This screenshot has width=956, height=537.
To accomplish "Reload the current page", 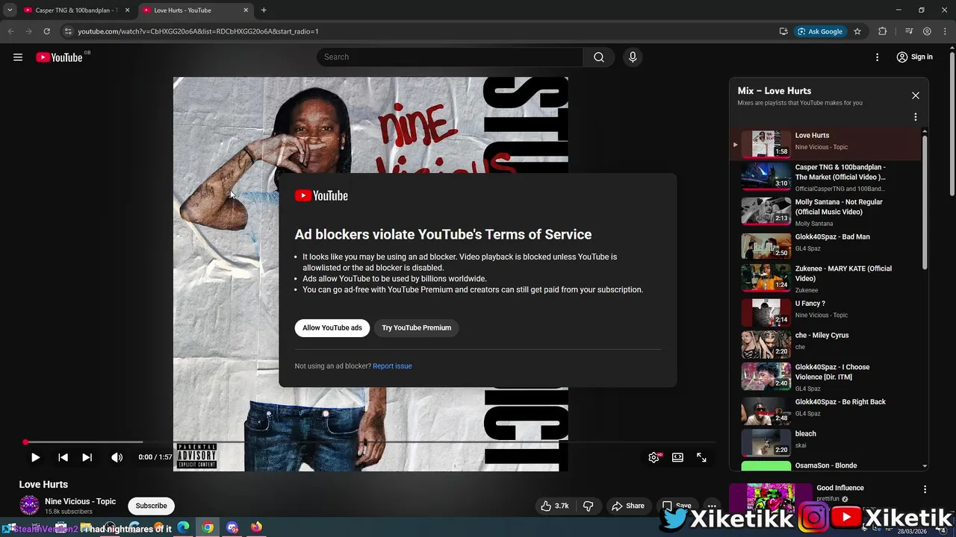I will [x=46, y=31].
